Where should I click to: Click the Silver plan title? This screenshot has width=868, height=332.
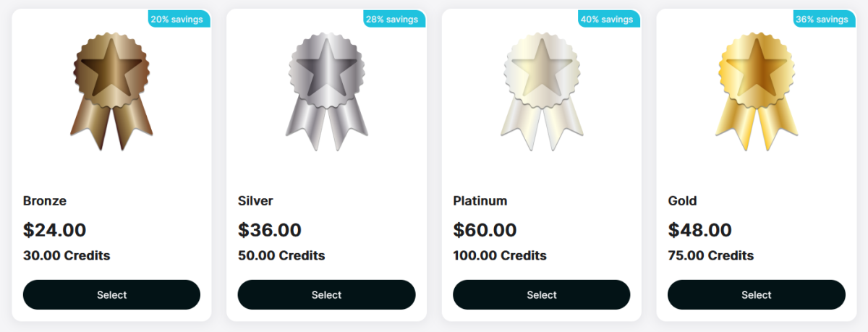[255, 200]
